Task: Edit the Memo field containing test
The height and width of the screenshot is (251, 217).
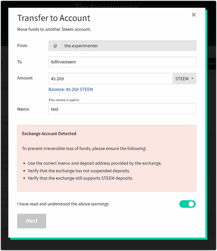Action: coord(122,109)
